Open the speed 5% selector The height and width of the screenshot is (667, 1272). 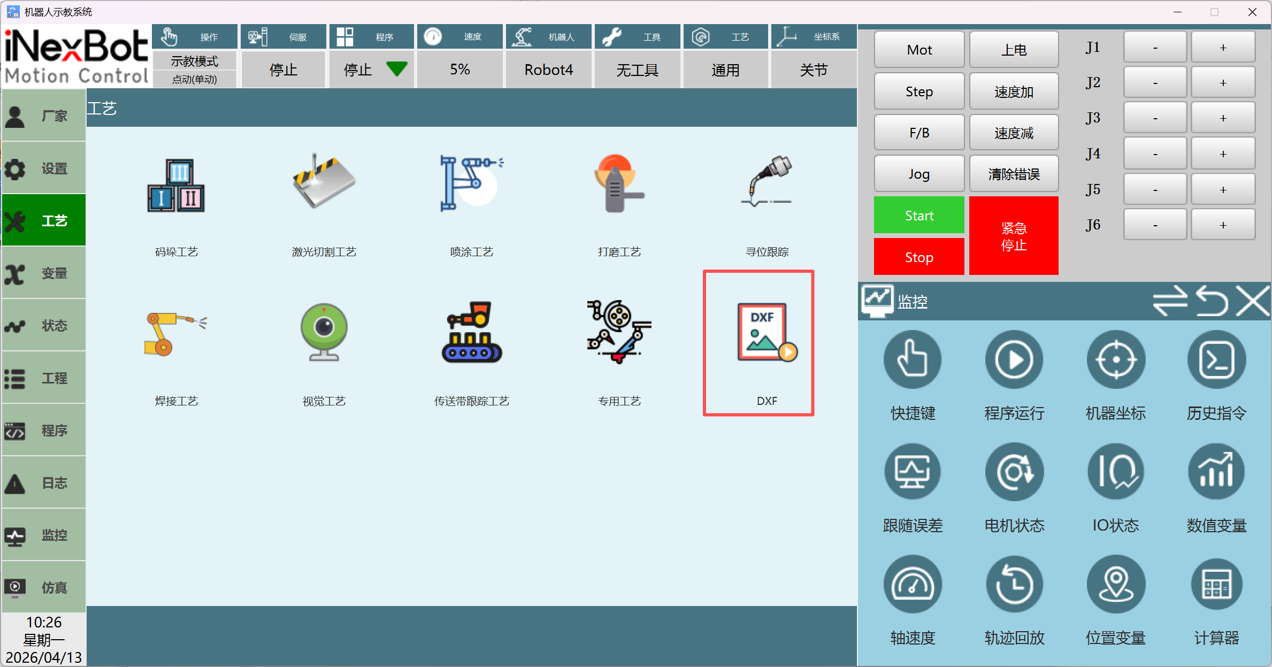[x=459, y=70]
